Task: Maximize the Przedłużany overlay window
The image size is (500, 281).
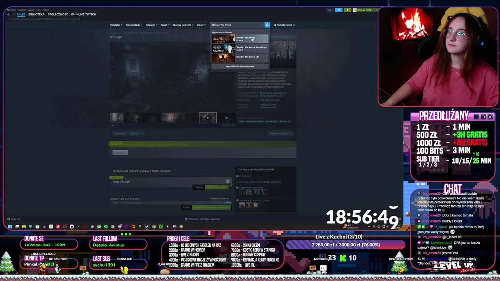Action: (483, 117)
